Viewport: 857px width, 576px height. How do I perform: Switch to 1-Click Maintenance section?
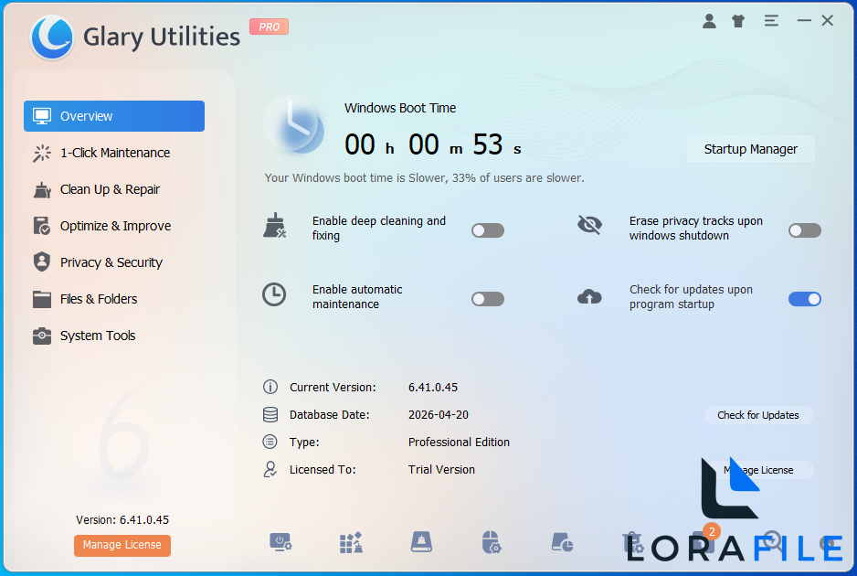coord(113,153)
